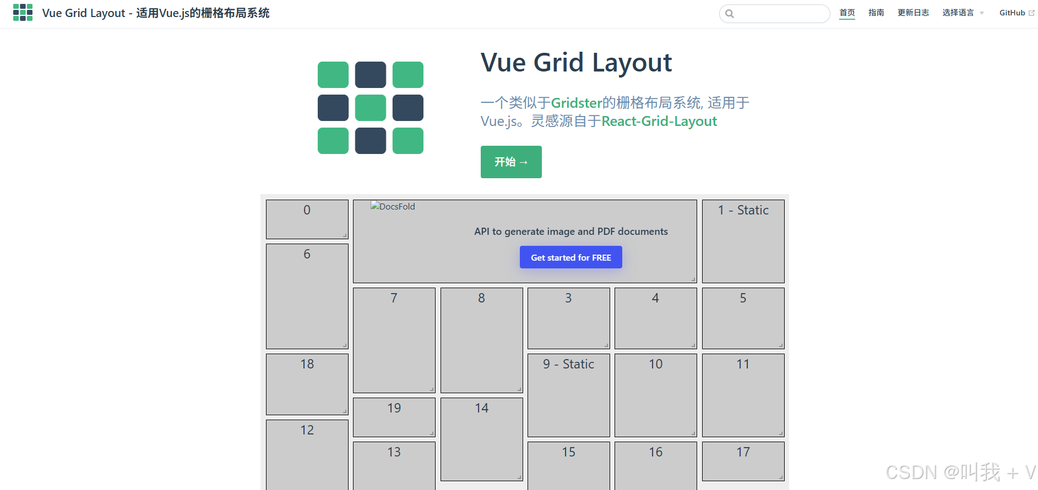Click resize handle of grid item 17
1038x490 pixels.
[781, 477]
